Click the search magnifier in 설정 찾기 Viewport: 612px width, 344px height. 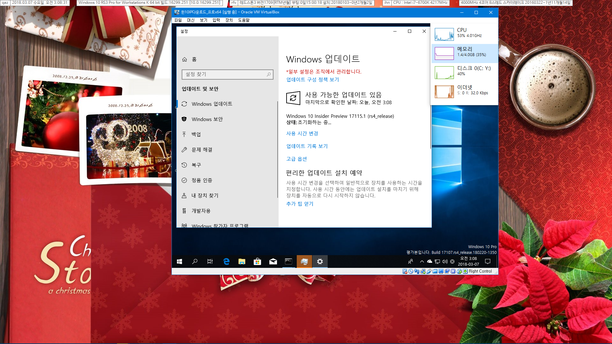point(269,74)
